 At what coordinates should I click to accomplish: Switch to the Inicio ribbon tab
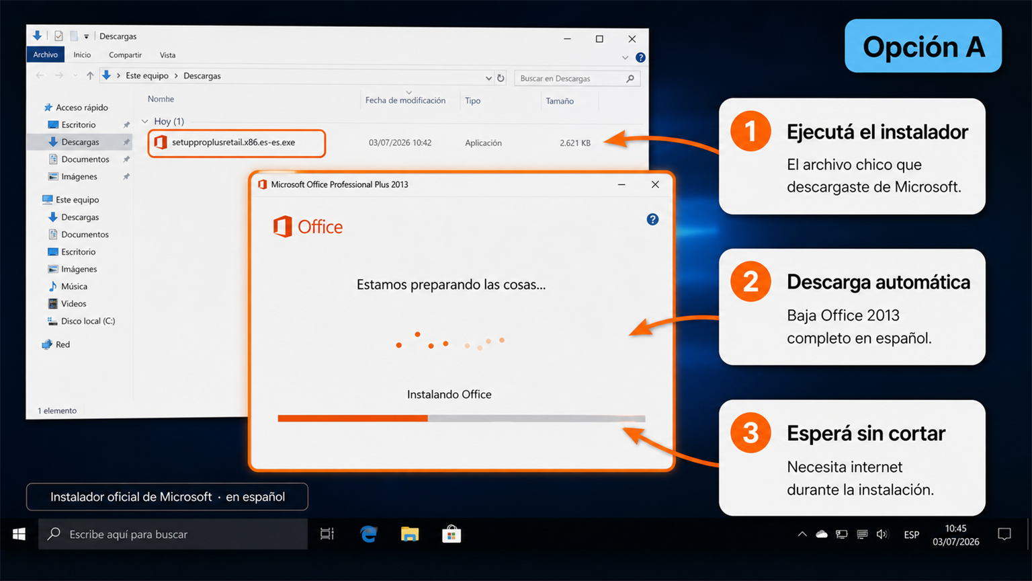tap(82, 55)
